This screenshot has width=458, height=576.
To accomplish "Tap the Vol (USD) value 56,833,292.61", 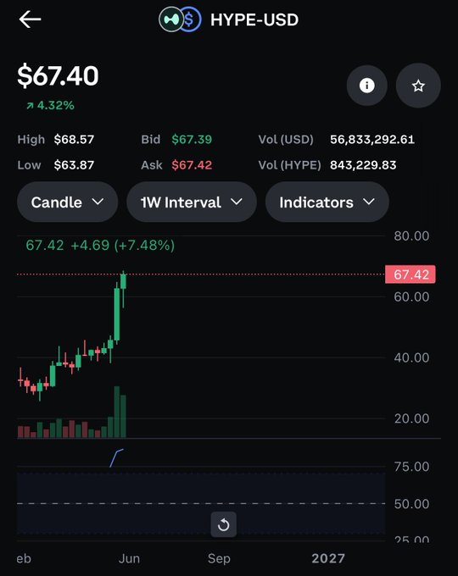I will pyautogui.click(x=372, y=140).
